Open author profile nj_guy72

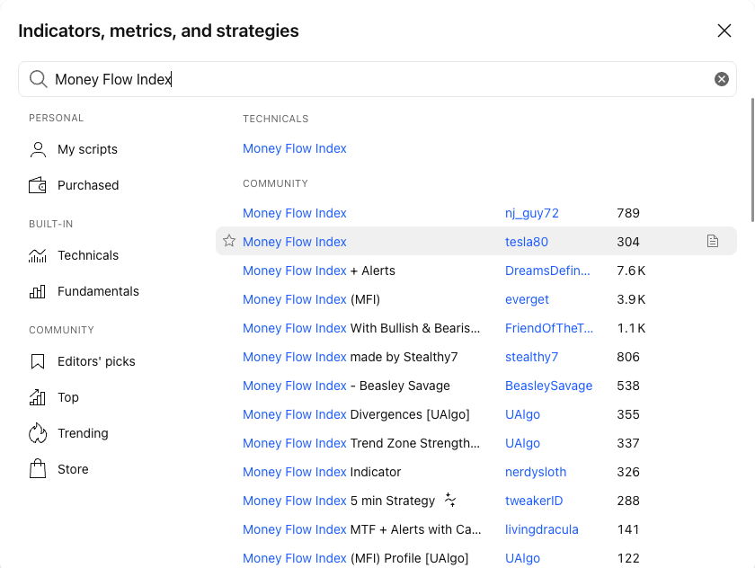tap(531, 213)
